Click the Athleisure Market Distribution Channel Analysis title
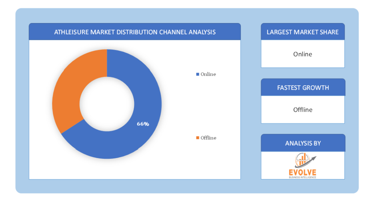 [x=135, y=32]
